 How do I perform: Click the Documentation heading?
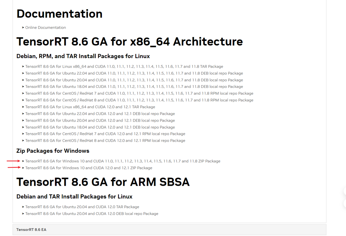(59, 14)
